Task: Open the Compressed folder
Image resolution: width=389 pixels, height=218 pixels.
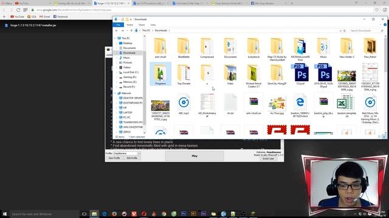Action: (x=207, y=48)
